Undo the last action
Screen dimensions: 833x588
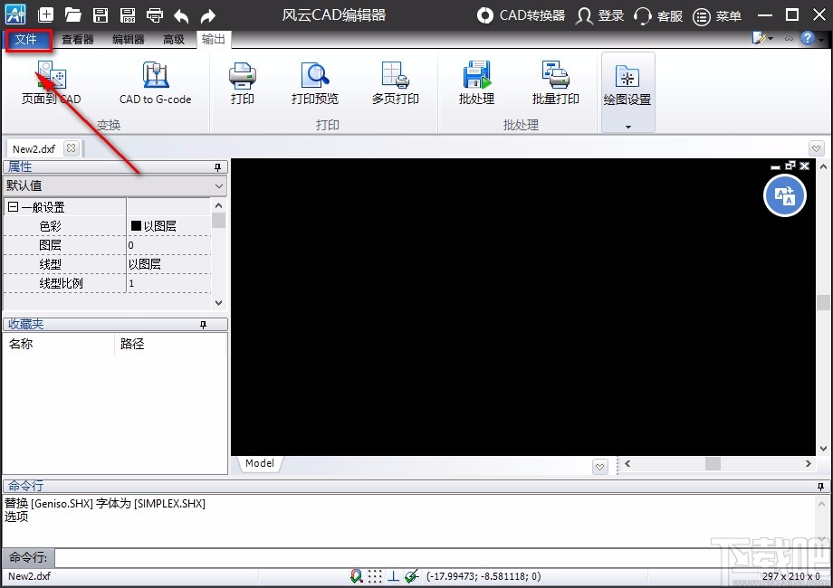click(181, 16)
